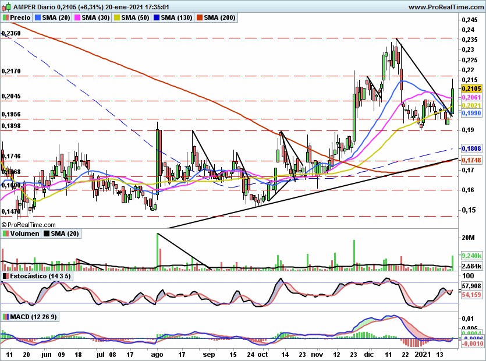The width and height of the screenshot is (486, 361).
Task: Select the SMA (130) legend label
Action: coord(177,17)
